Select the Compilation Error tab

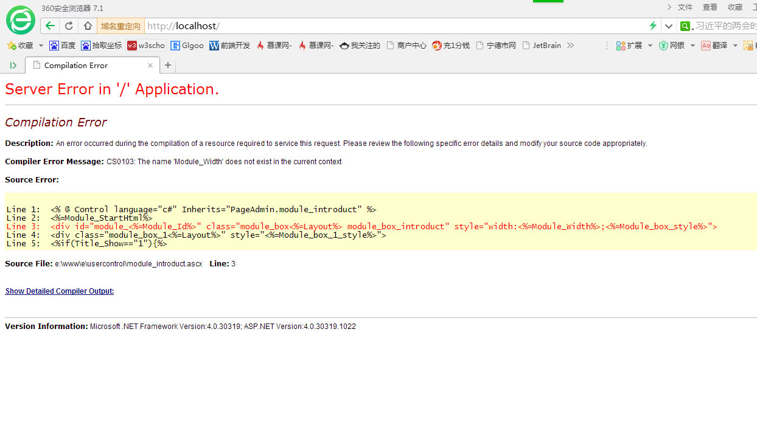coord(85,66)
